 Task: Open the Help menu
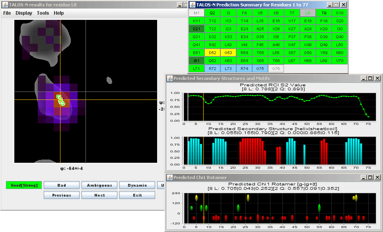(58, 13)
